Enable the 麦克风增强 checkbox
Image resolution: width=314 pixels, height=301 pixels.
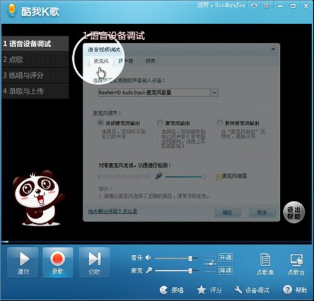(219, 177)
